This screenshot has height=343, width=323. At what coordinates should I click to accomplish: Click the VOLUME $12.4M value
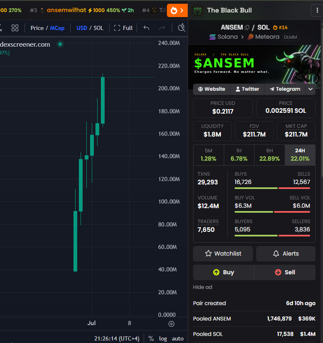pos(208,206)
